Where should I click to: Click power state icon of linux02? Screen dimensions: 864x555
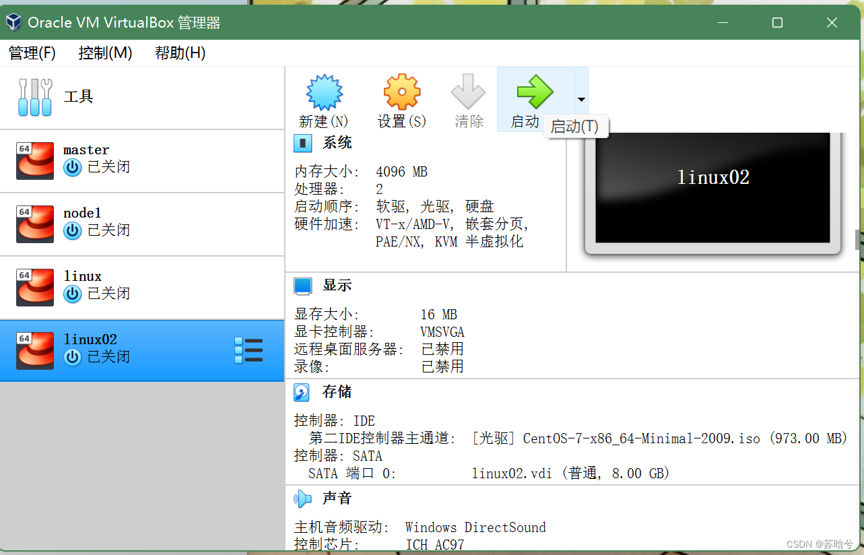tap(73, 357)
